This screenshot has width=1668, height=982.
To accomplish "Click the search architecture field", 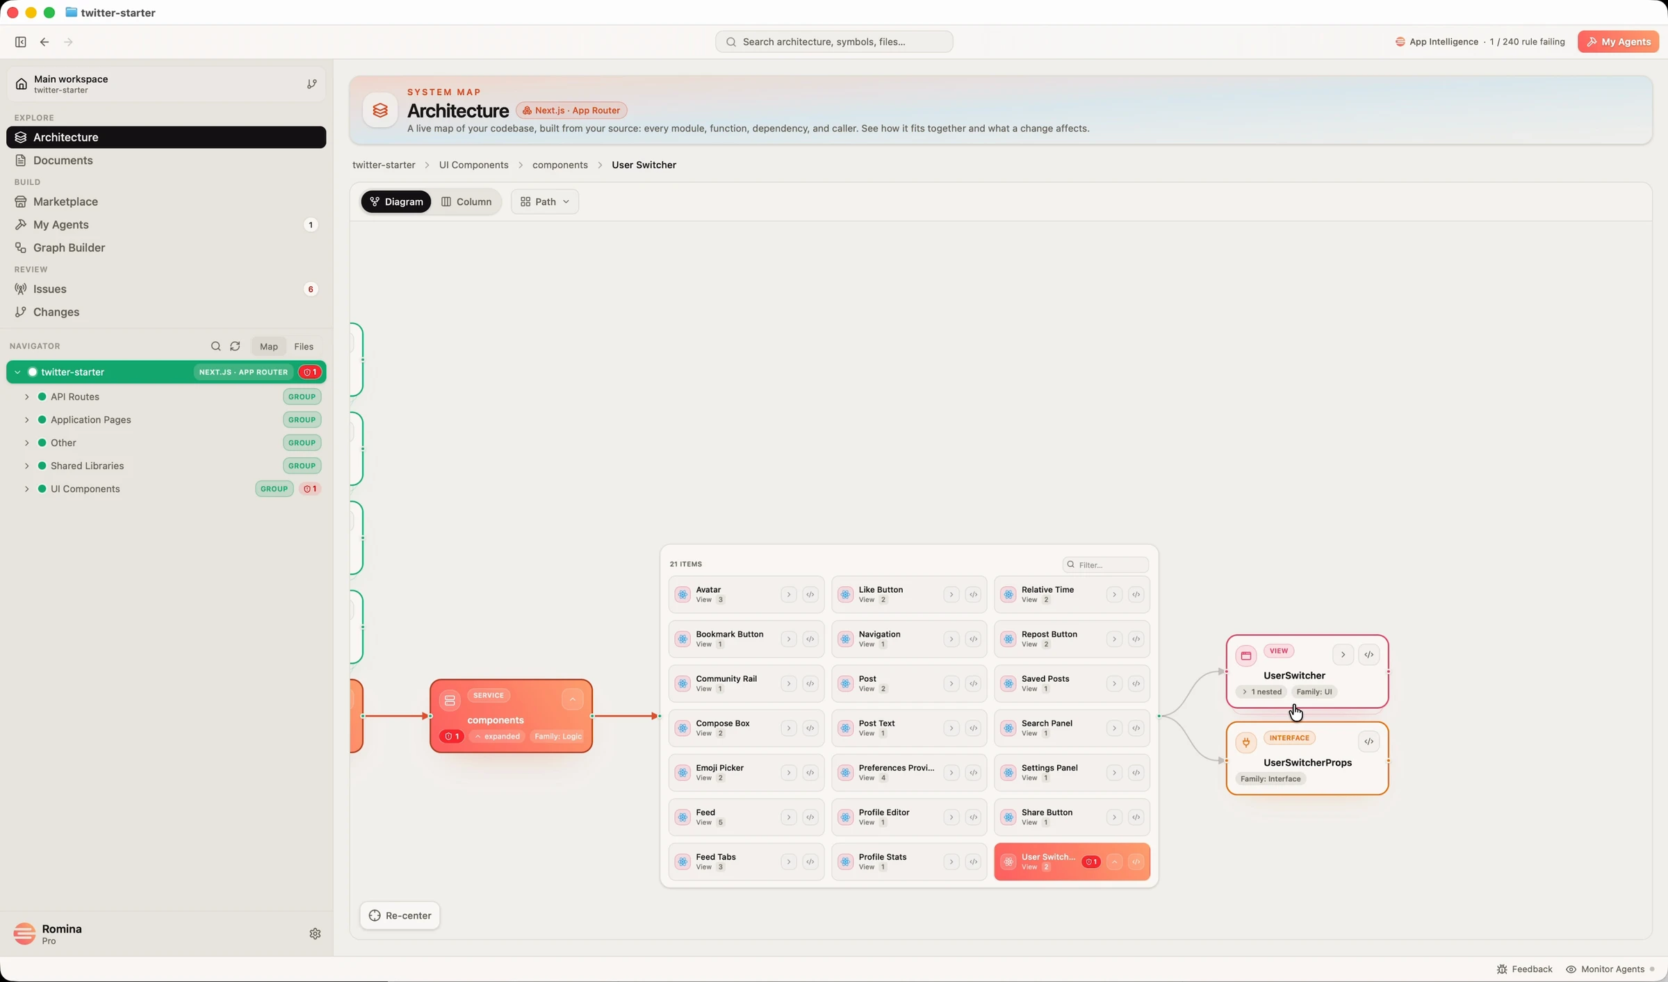I will pyautogui.click(x=834, y=42).
